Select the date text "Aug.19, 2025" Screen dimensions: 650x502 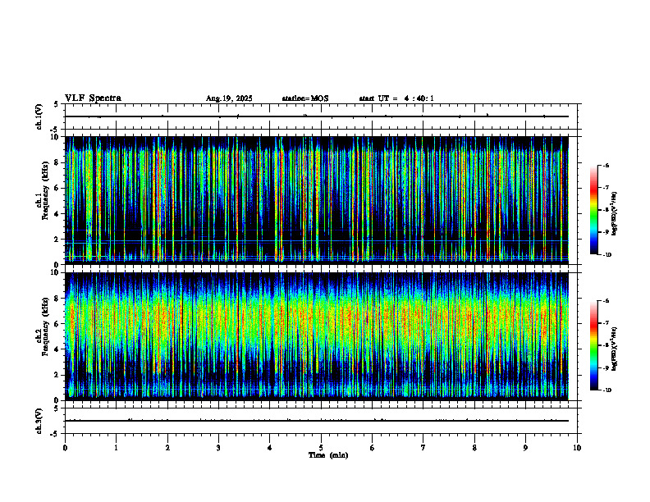tap(229, 98)
